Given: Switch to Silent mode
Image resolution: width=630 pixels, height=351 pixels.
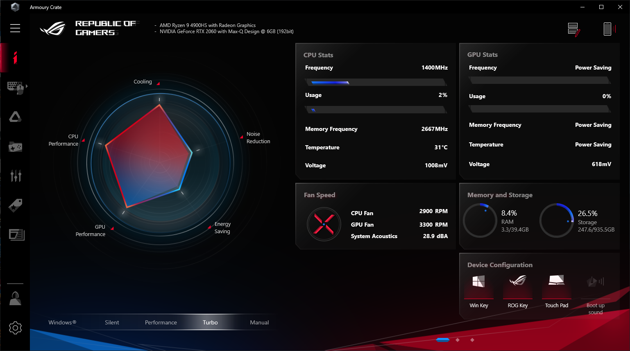Looking at the screenshot, I should coord(112,322).
